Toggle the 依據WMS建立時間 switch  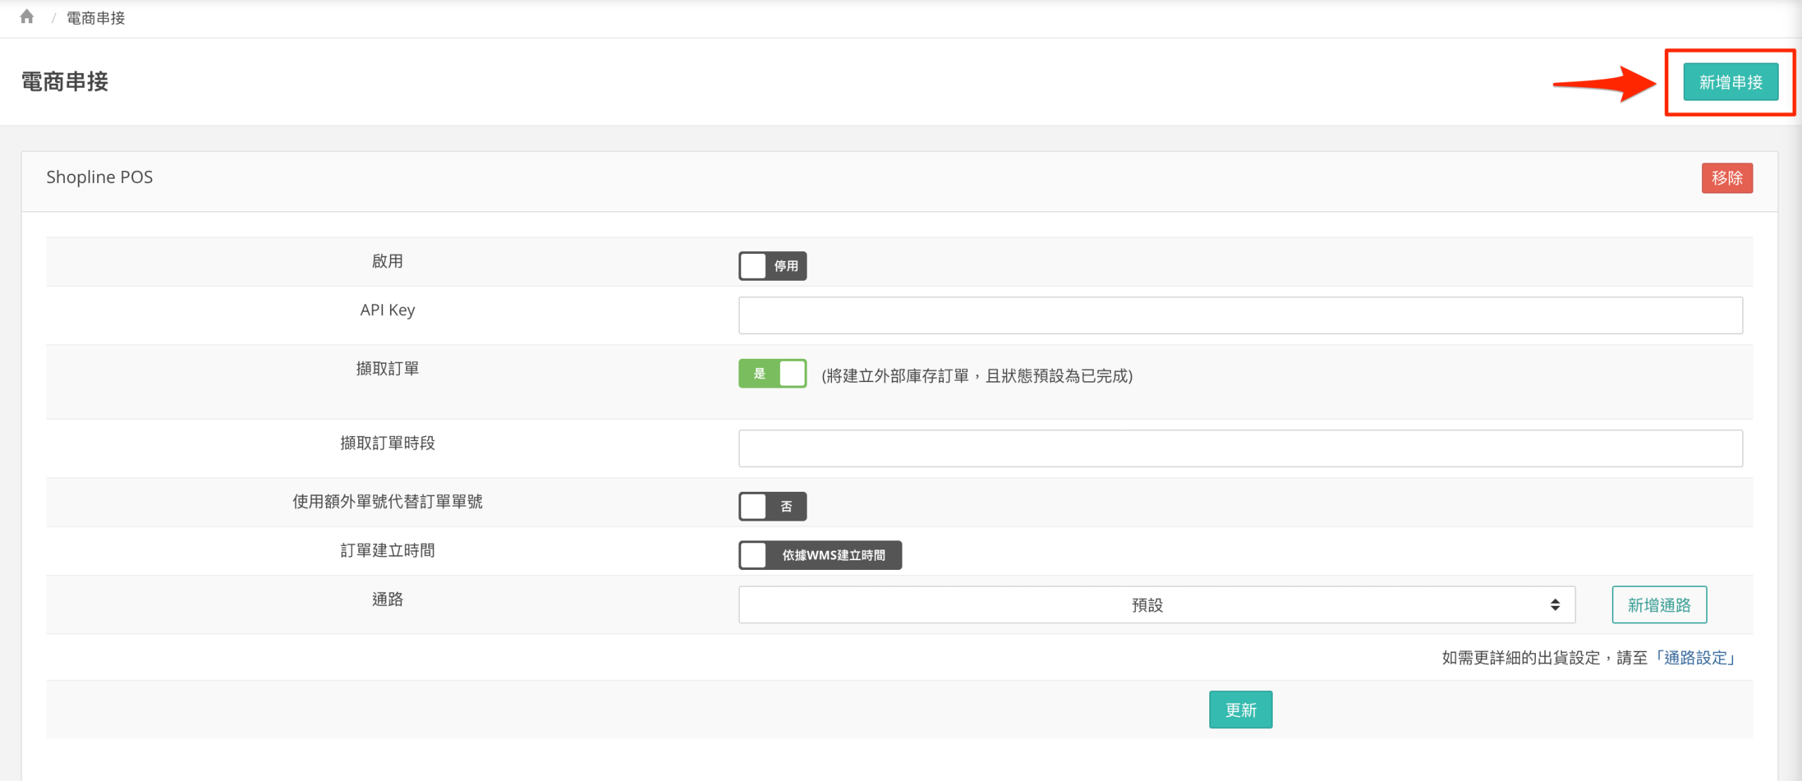[x=819, y=555]
